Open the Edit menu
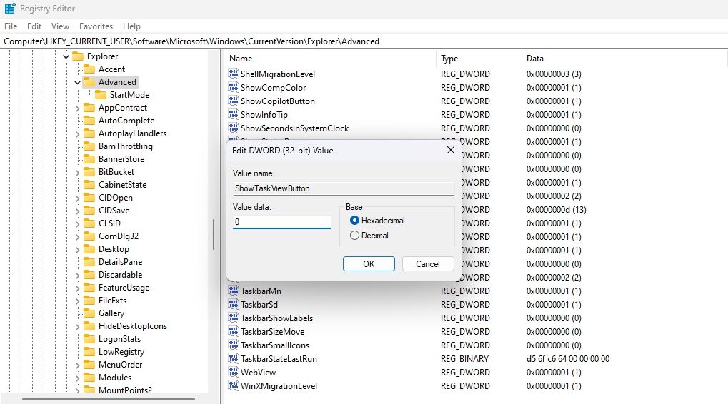728x404 pixels. coord(34,26)
